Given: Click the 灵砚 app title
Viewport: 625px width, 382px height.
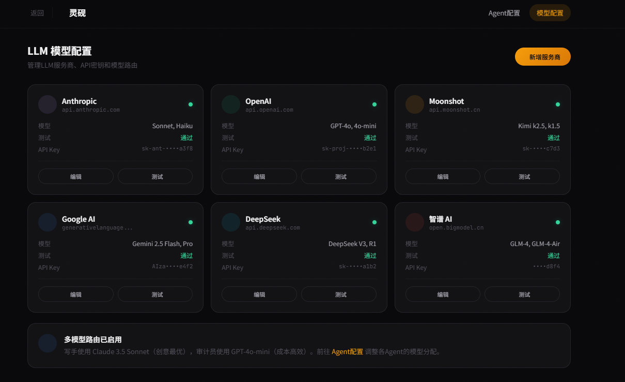Looking at the screenshot, I should coord(77,13).
